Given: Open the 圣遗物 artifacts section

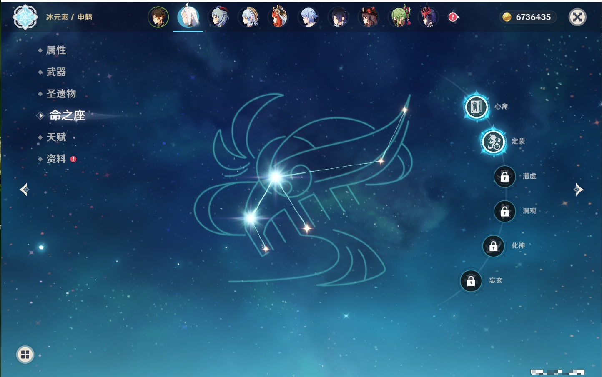Looking at the screenshot, I should point(61,94).
